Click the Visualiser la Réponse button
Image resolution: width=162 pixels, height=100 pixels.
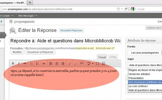tap(40, 52)
